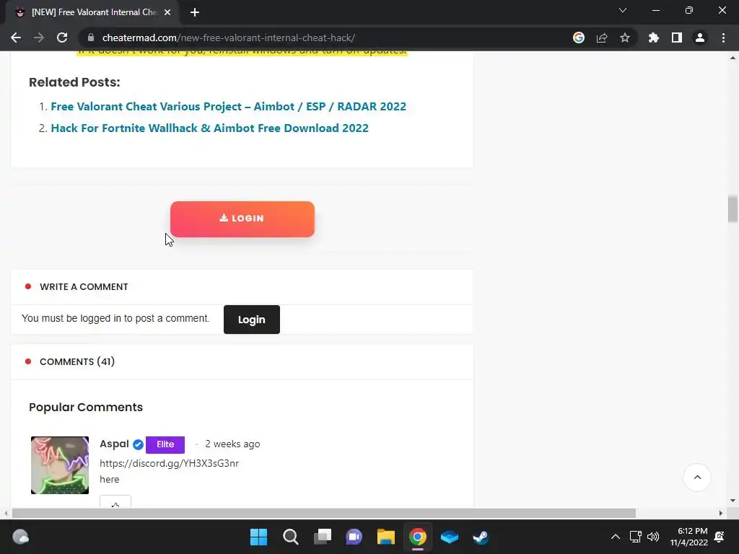The height and width of the screenshot is (554, 739).
Task: Click the orange LOGIN download button
Action: pos(242,219)
